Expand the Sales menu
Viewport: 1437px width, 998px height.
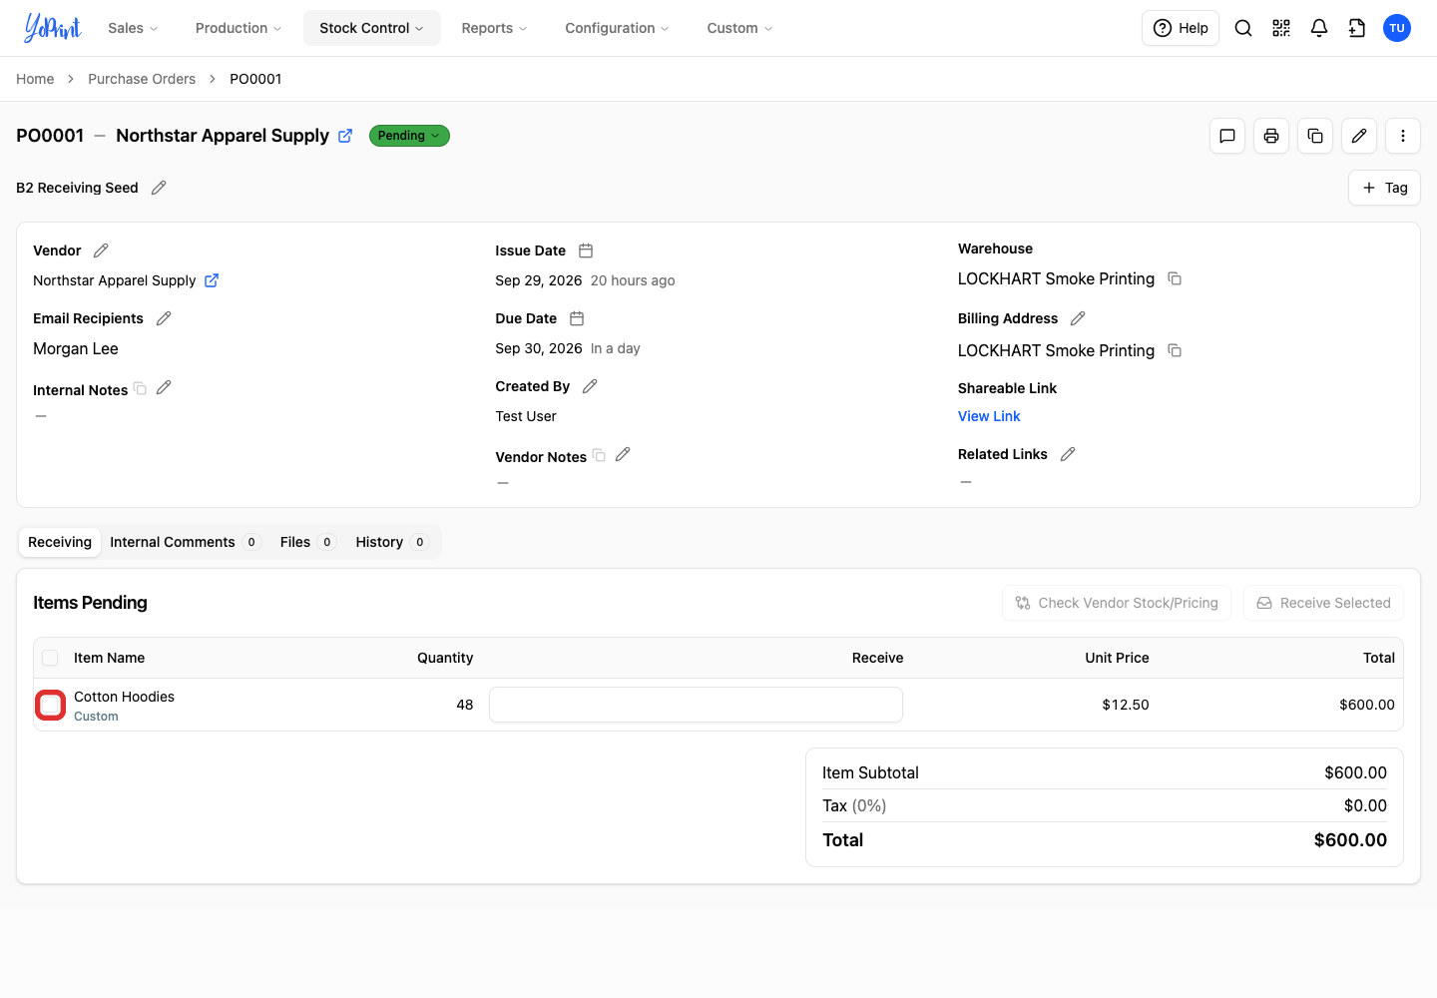click(133, 28)
